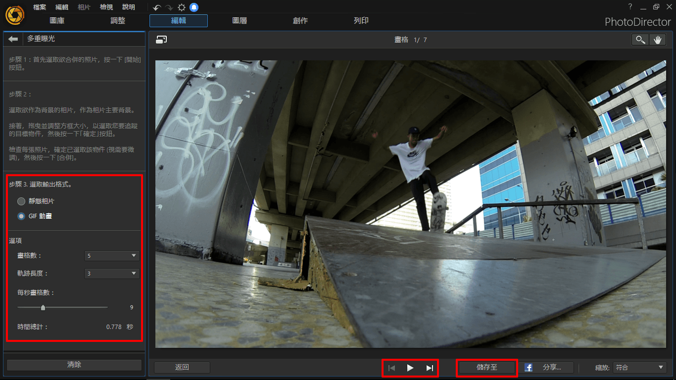Click the 返回 button
676x380 pixels.
(x=182, y=368)
